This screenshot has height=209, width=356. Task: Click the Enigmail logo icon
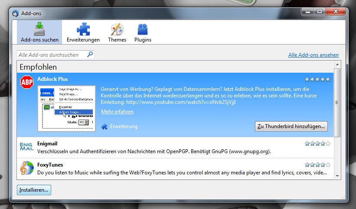(x=26, y=147)
